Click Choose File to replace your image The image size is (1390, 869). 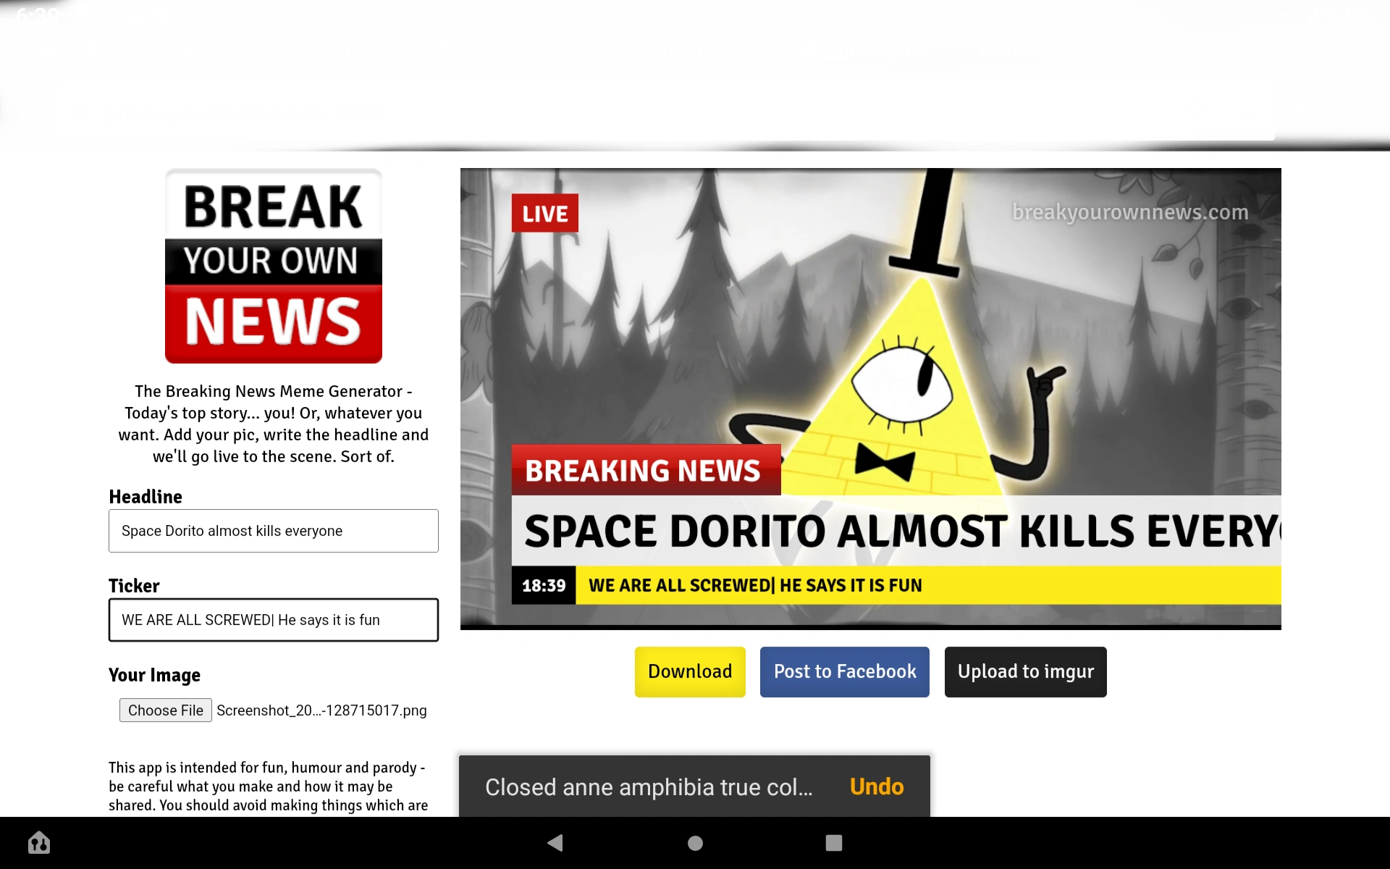(165, 710)
